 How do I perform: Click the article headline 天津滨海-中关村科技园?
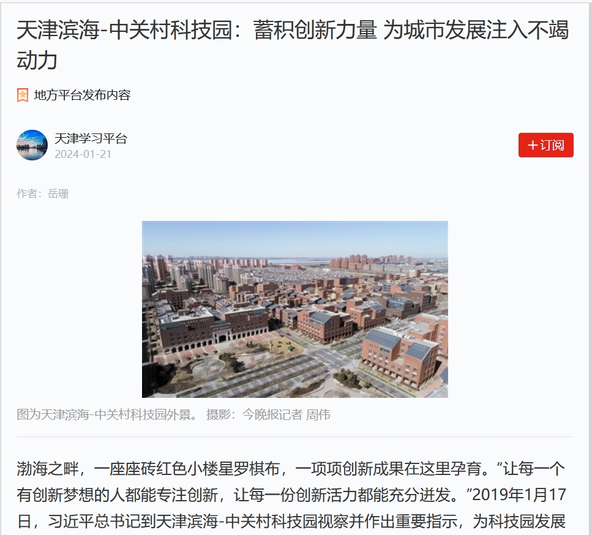tap(124, 30)
